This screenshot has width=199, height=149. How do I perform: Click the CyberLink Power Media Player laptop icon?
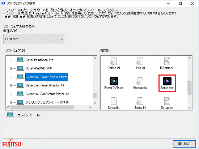(20, 77)
